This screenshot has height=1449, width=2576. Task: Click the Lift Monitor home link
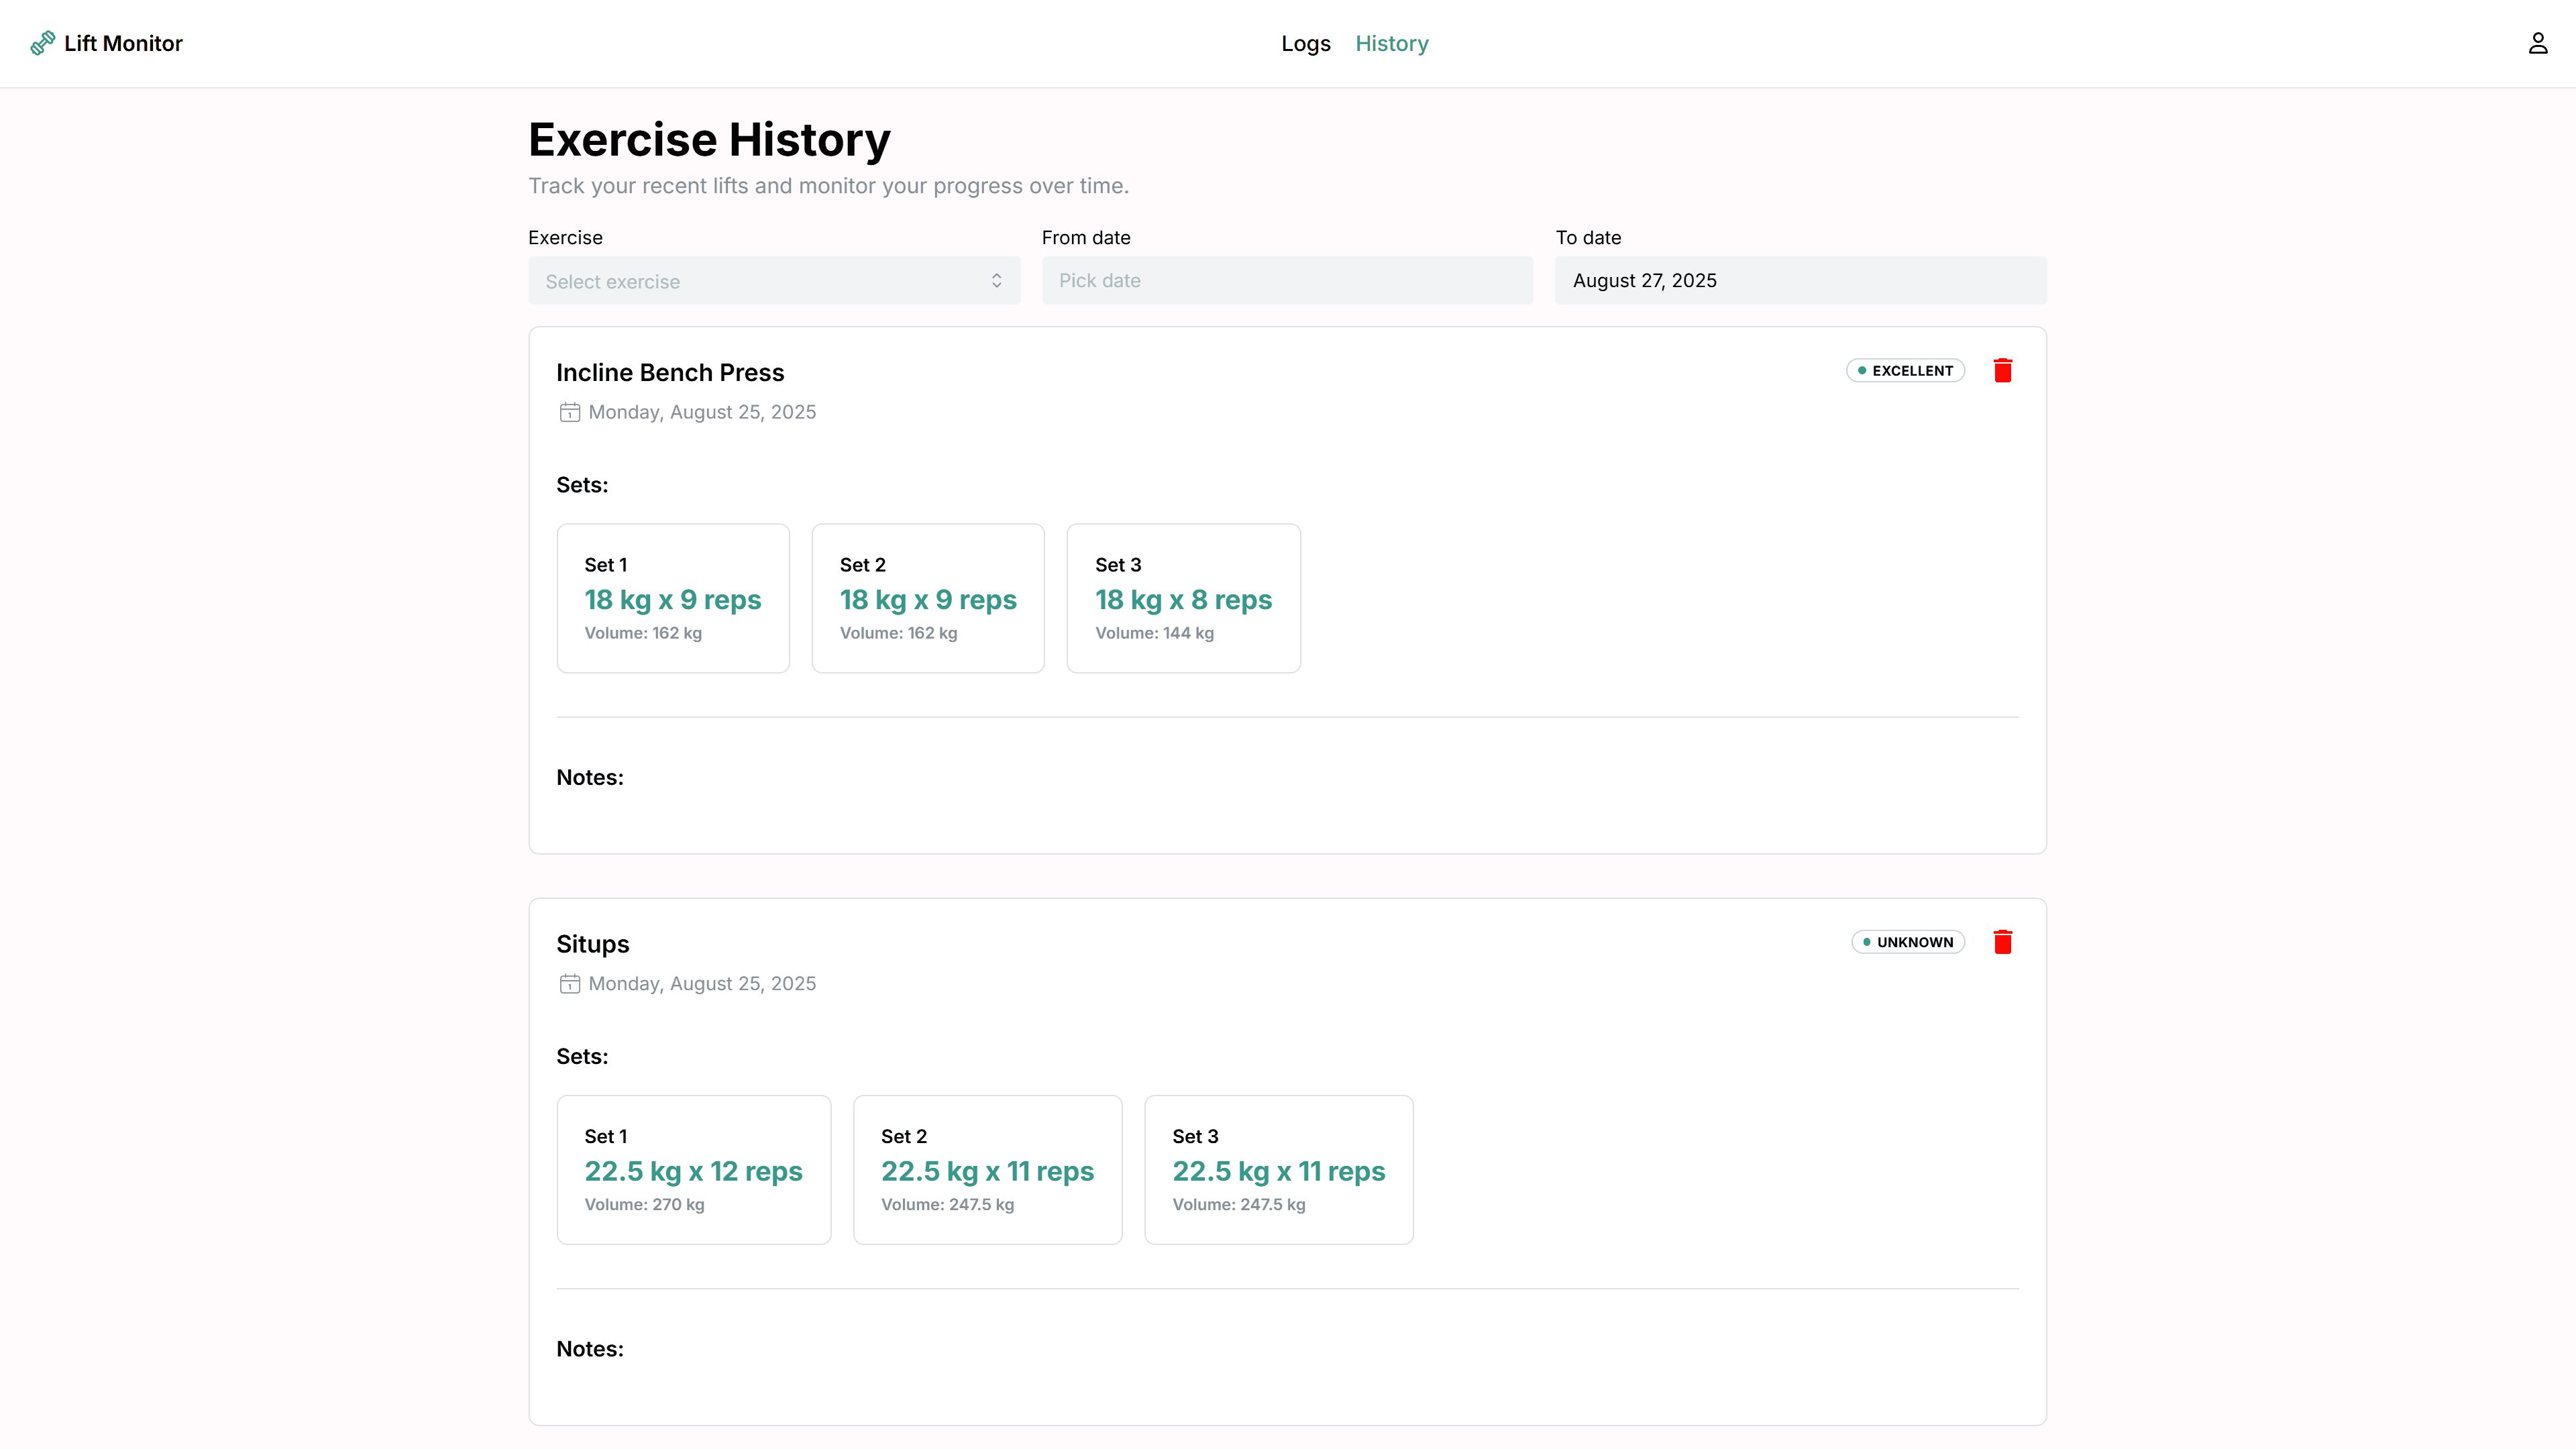tap(123, 43)
